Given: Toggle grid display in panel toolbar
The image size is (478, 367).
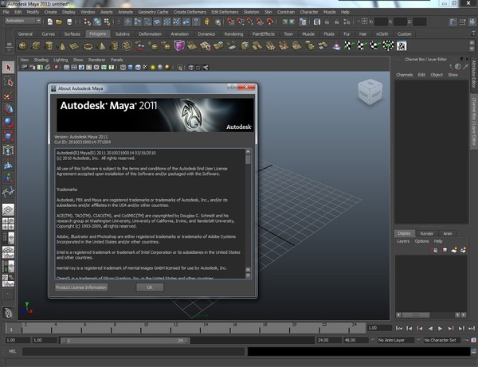Looking at the screenshot, I should 66,68.
